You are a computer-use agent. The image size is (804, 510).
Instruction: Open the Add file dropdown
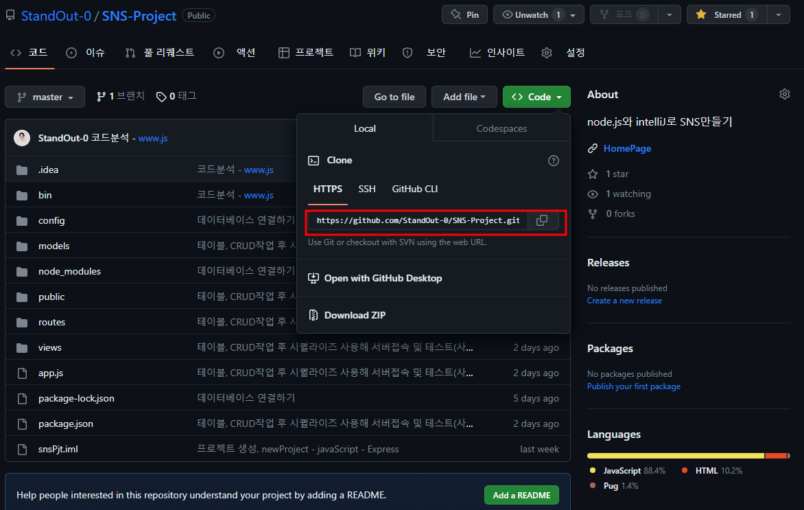pos(464,97)
